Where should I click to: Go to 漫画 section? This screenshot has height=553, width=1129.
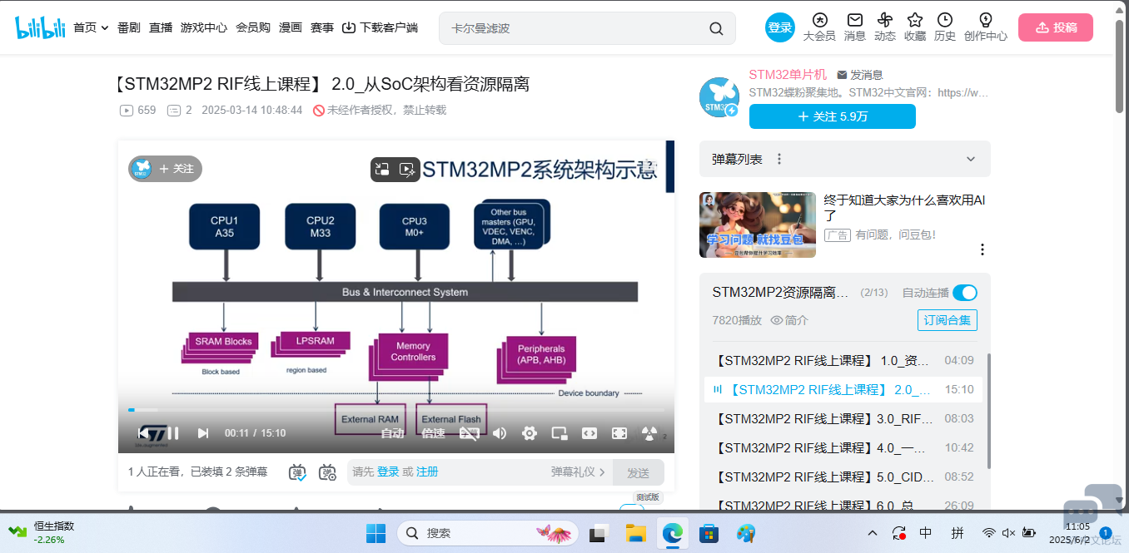pos(291,27)
